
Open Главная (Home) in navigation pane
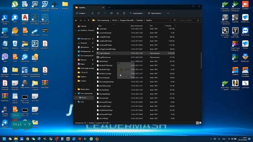(x=82, y=26)
